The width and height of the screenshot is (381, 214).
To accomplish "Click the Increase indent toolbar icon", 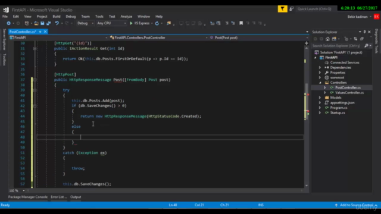I will (233, 23).
